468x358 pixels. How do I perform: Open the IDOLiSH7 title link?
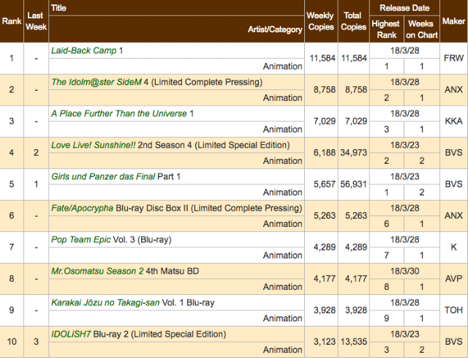tap(71, 334)
